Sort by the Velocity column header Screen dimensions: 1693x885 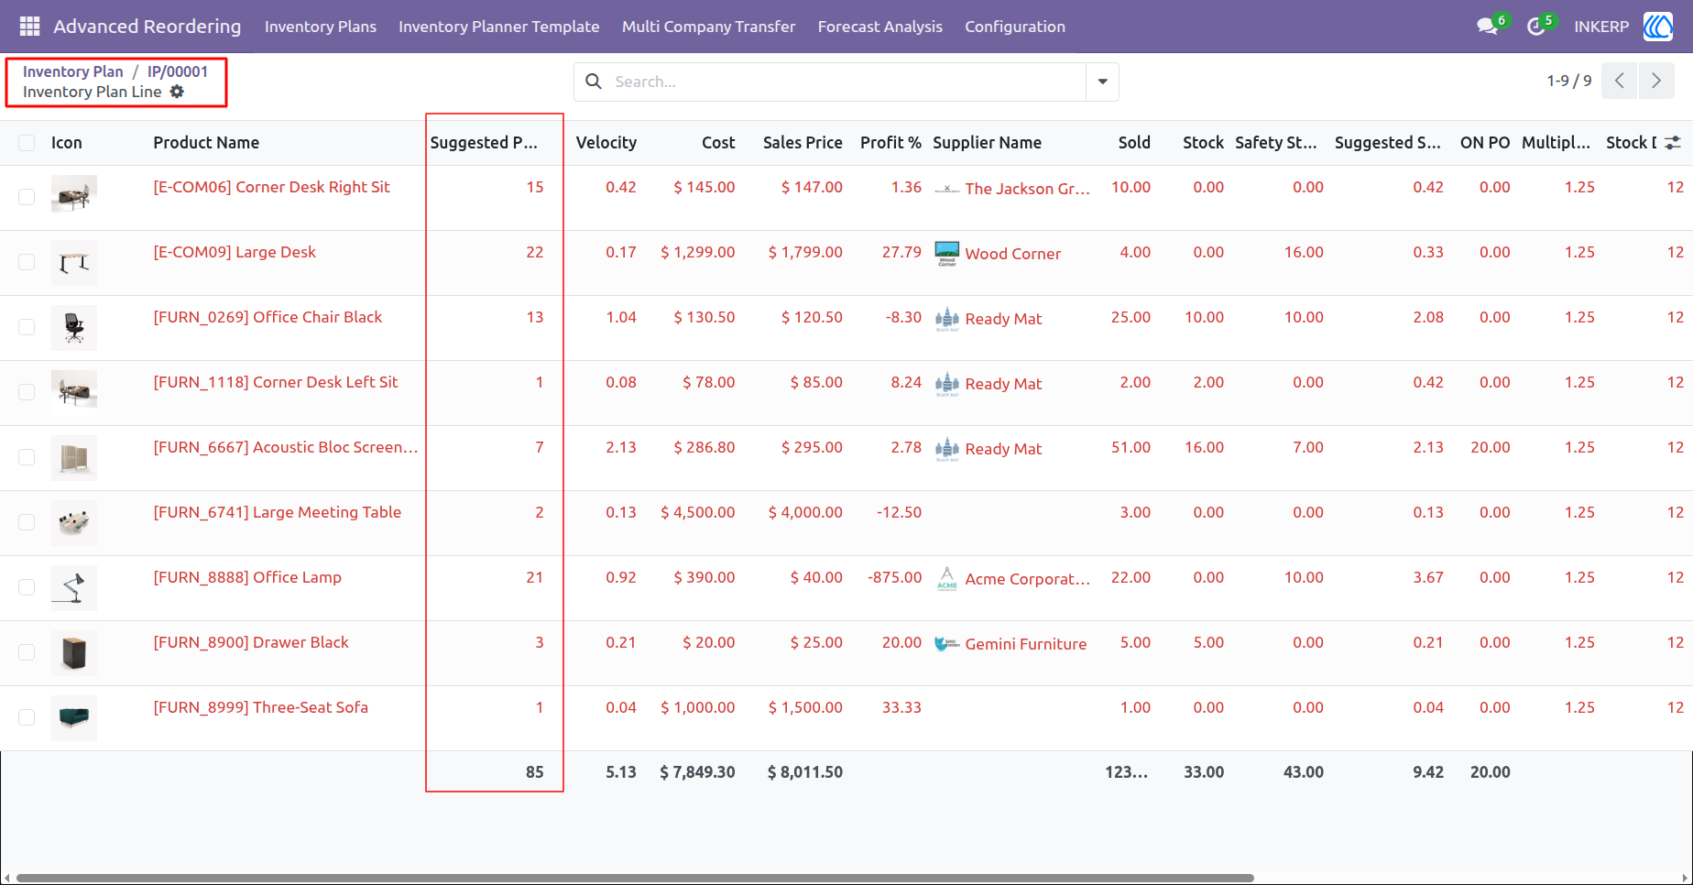tap(606, 143)
